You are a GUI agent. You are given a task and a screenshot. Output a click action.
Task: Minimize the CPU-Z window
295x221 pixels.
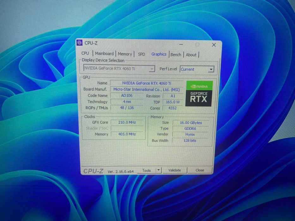tap(181, 45)
